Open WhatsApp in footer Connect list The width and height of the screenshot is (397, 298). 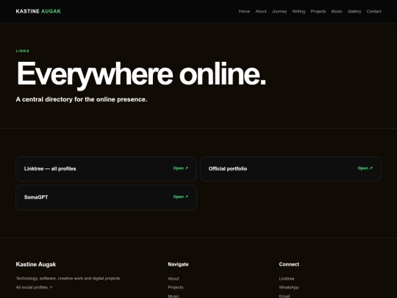289,288
